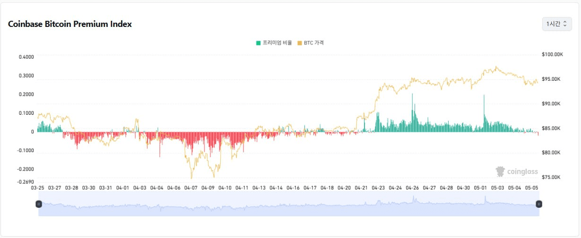The height and width of the screenshot is (238, 581).
Task: Click the $90.00K price axis label
Action: 551,104
